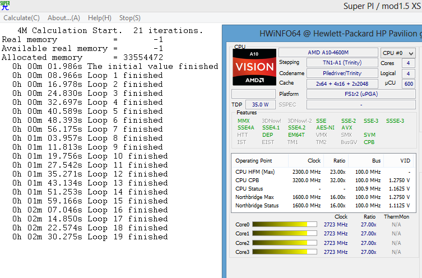Select the Northbridge Max row
Screen dimensions: 422x278
pos(323,197)
